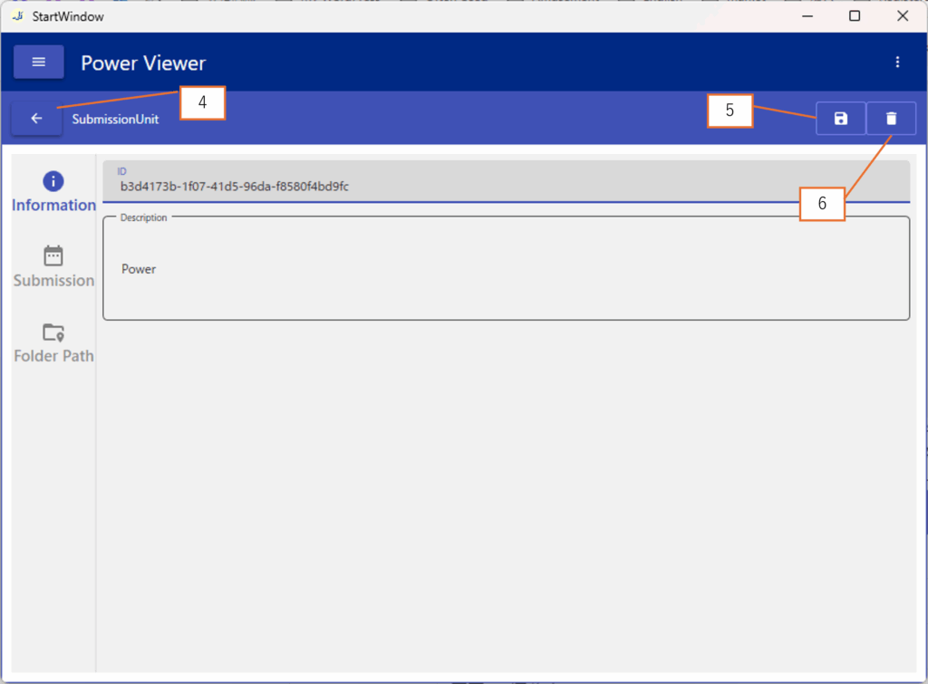Focus the Description text box
928x684 pixels.
pyautogui.click(x=506, y=269)
